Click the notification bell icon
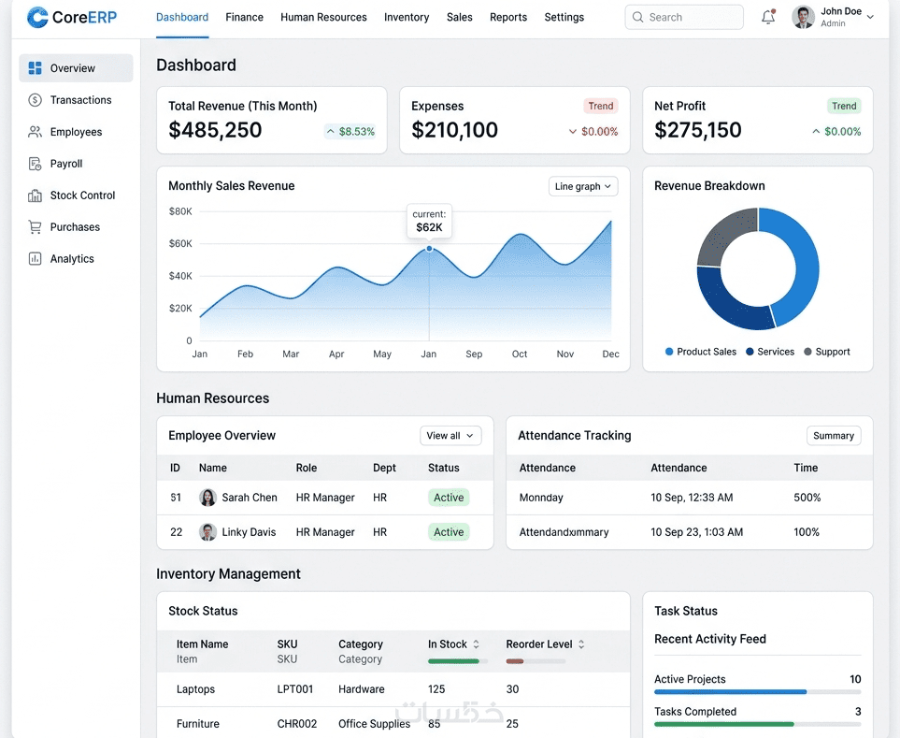This screenshot has width=900, height=738. click(x=768, y=17)
